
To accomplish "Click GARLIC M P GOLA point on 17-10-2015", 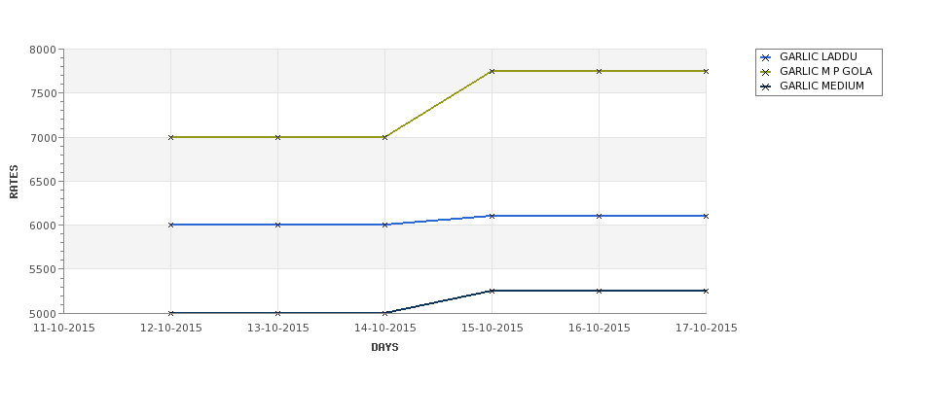I will [x=706, y=71].
